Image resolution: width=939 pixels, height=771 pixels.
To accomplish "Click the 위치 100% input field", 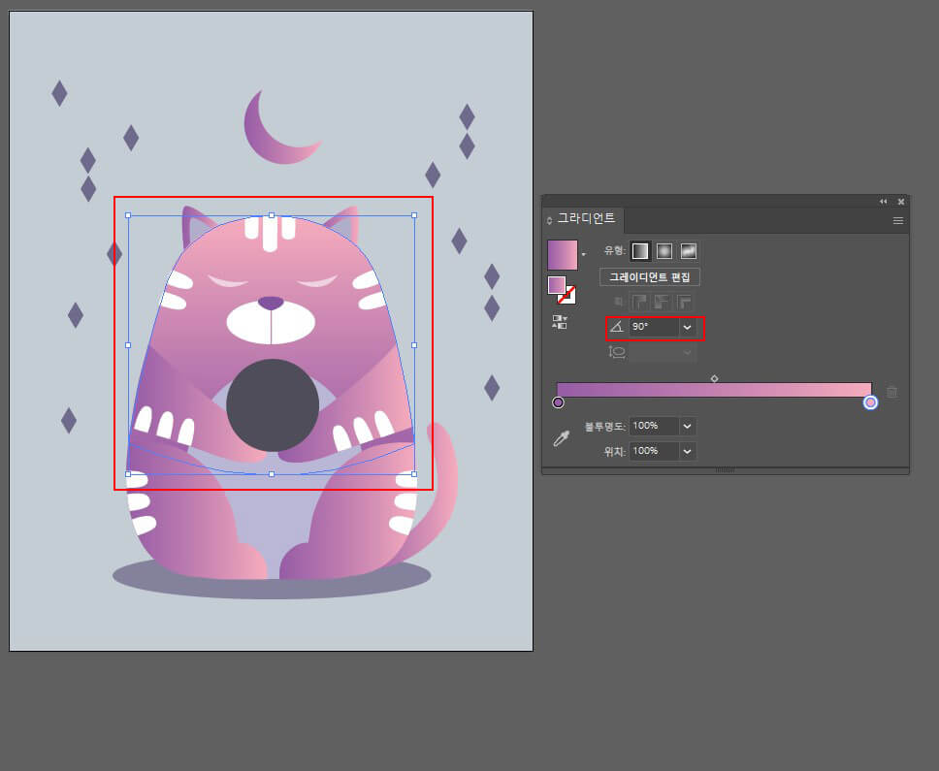I will pyautogui.click(x=654, y=451).
